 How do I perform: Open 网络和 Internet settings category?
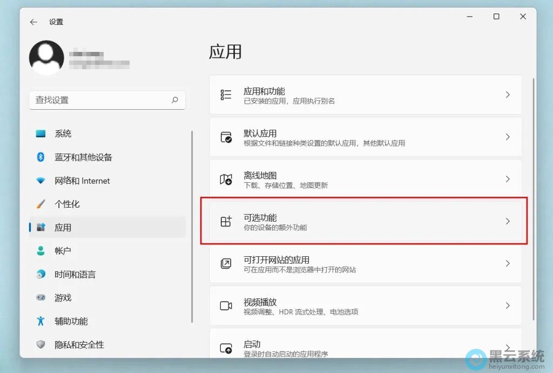82,181
